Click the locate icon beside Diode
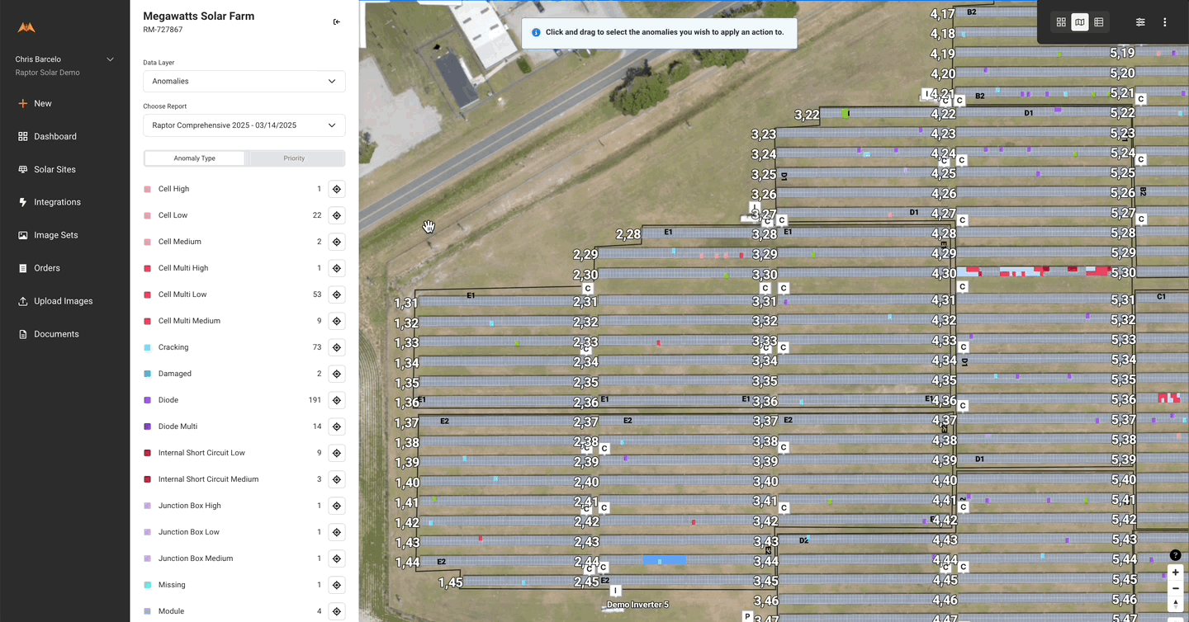 click(336, 400)
